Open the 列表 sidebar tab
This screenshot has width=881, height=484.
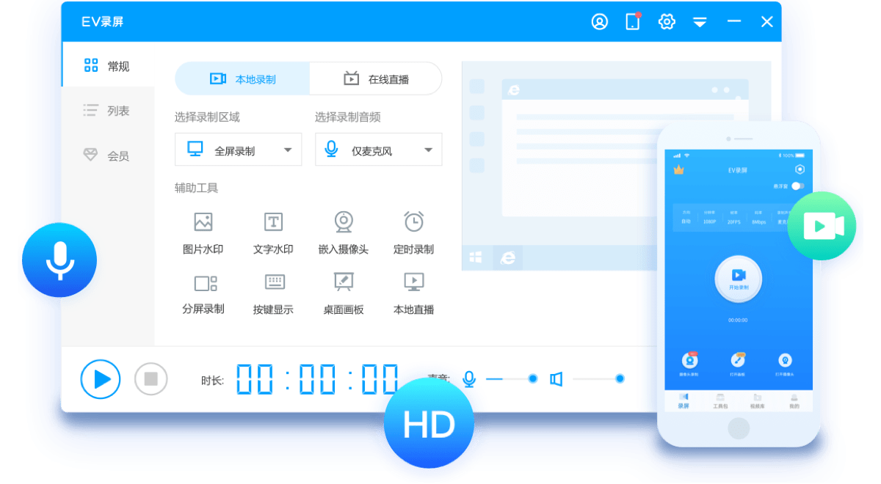[x=107, y=111]
